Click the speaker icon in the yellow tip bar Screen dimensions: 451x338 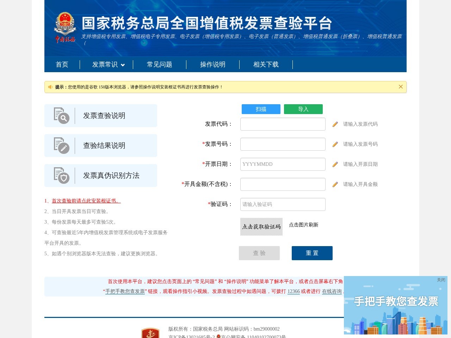pos(50,87)
